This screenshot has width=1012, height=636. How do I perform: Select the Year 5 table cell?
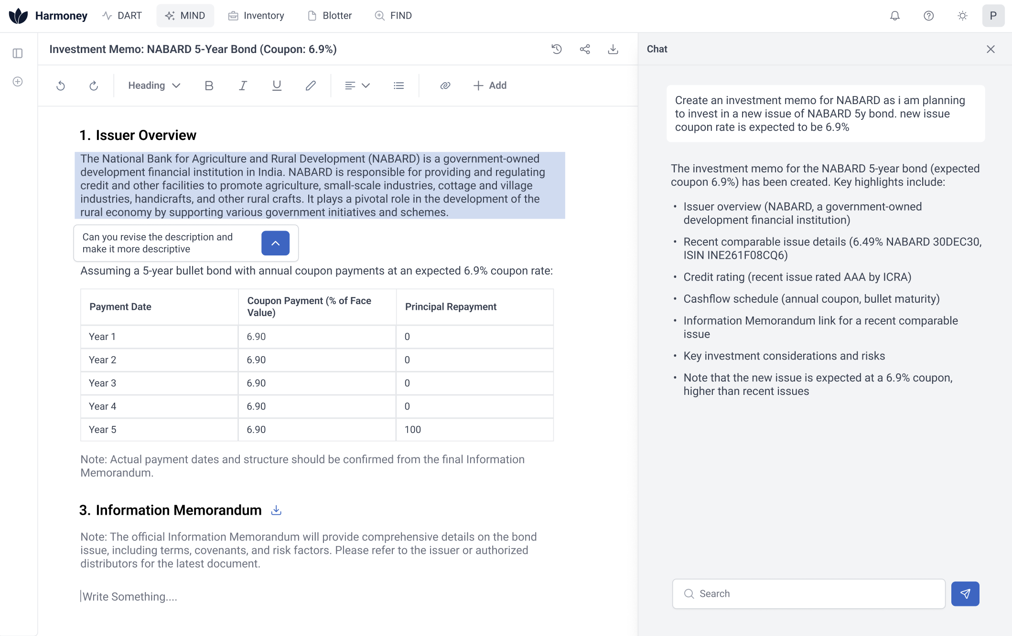coord(159,430)
